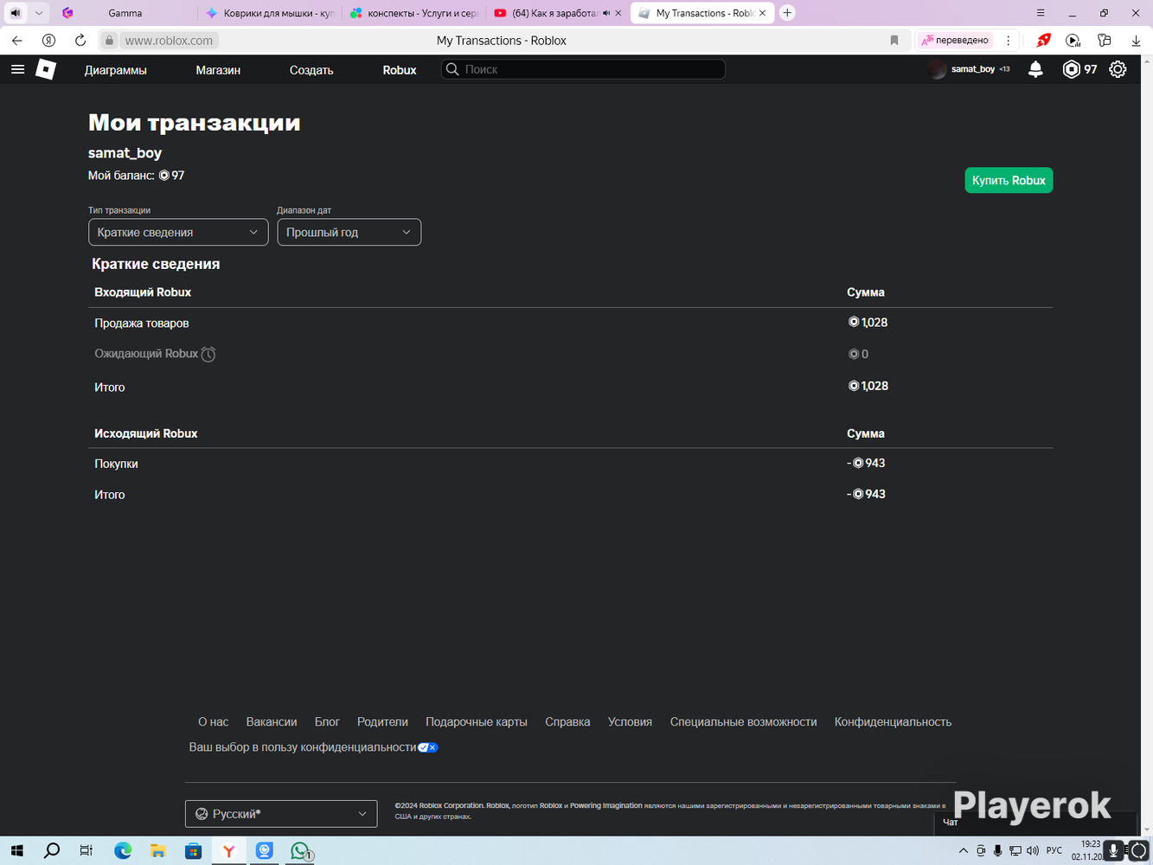Viewport: 1153px width, 865px height.
Task: Open the Условия footer link
Action: click(630, 721)
